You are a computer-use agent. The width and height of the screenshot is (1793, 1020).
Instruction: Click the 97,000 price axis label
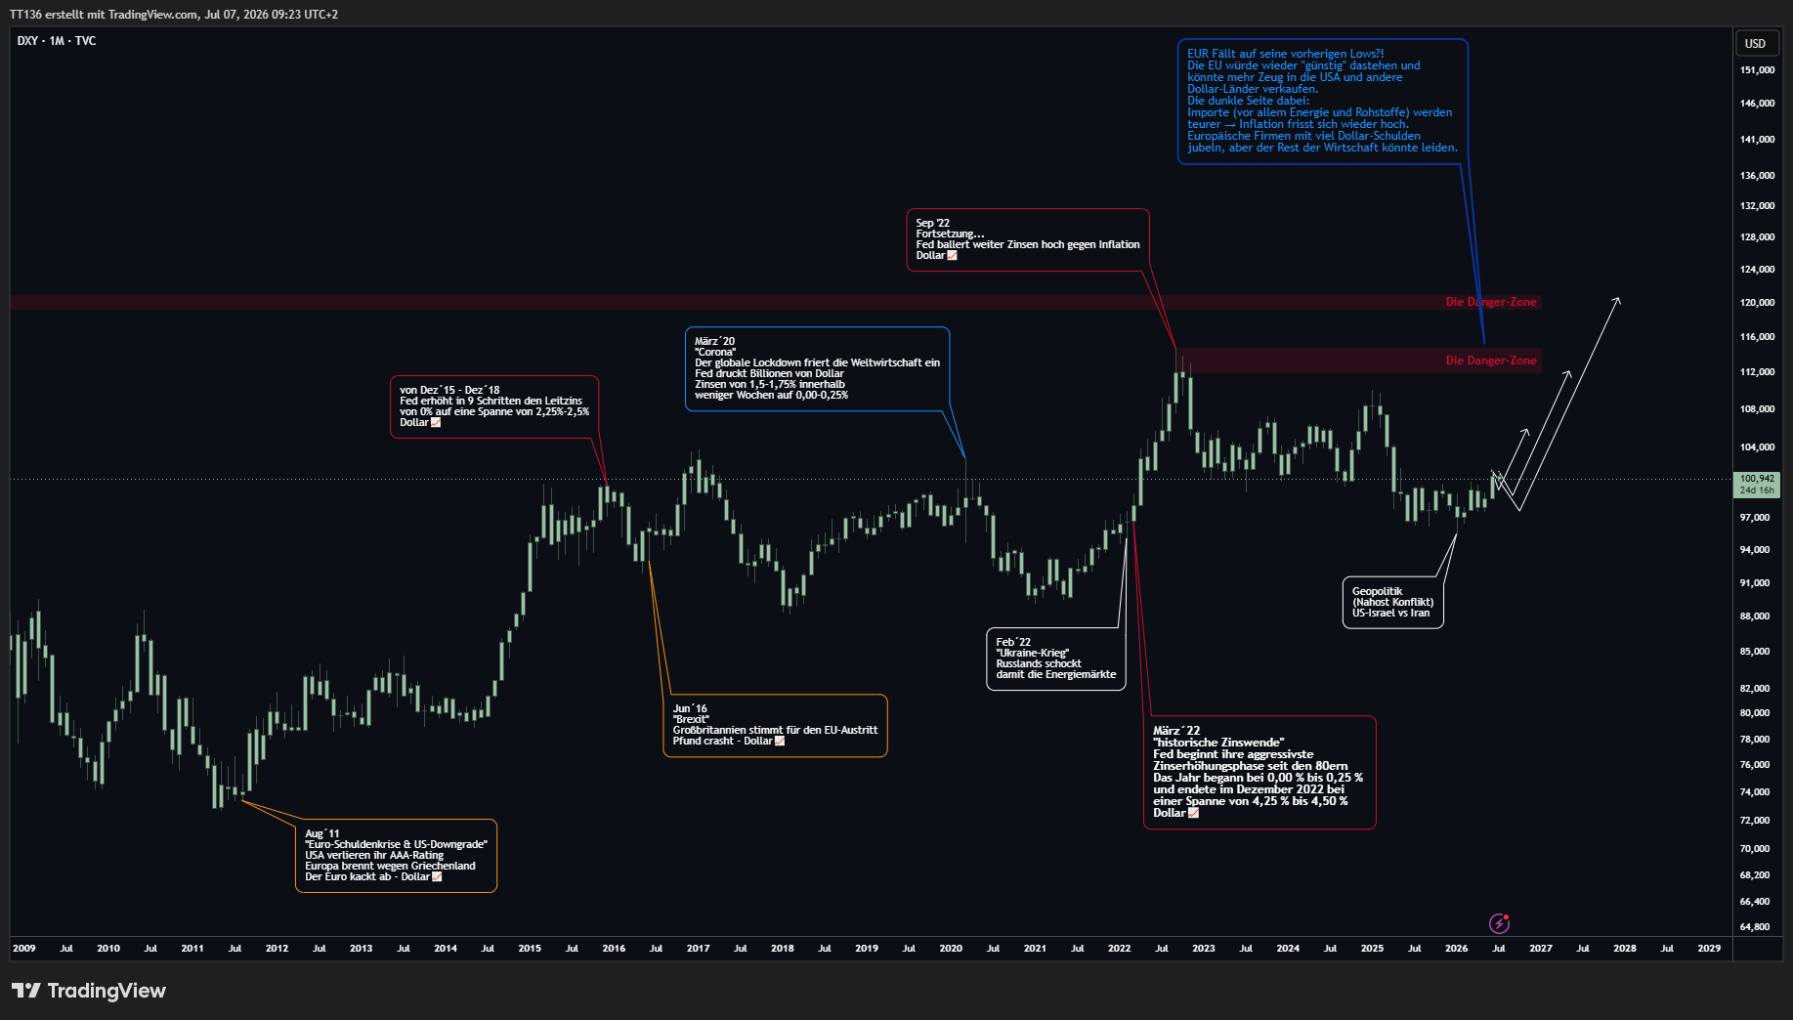click(x=1755, y=518)
